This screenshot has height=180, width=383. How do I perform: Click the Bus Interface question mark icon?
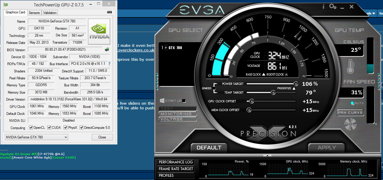click(109, 64)
